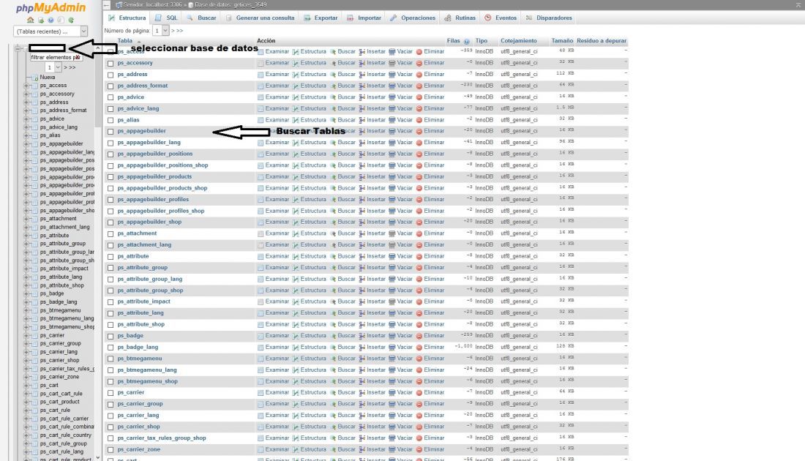This screenshot has height=461, width=805.
Task: Click the Filas help question-mark icon
Action: pyautogui.click(x=467, y=42)
